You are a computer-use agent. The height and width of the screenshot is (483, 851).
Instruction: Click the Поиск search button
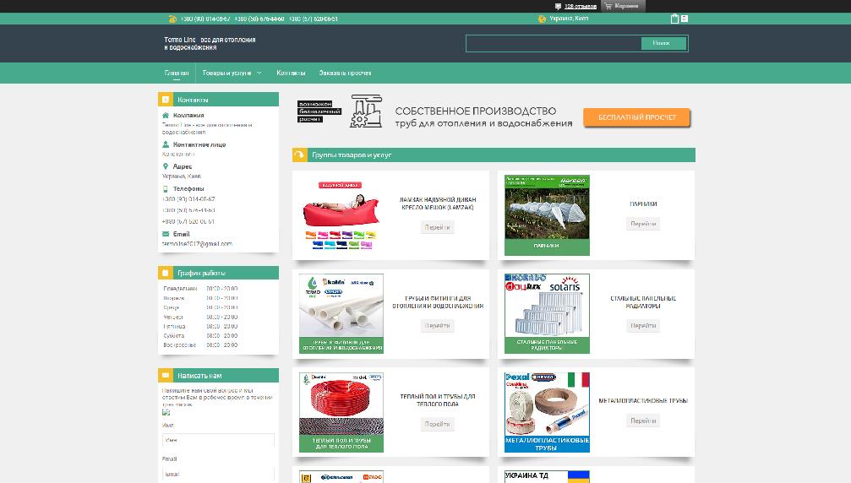[663, 43]
